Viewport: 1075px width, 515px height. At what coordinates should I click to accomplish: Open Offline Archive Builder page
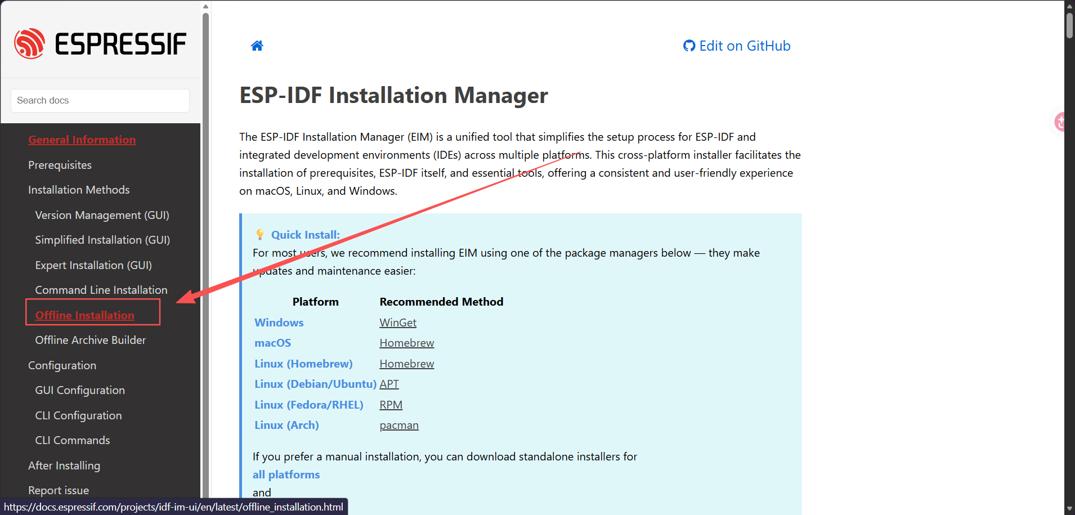click(90, 340)
